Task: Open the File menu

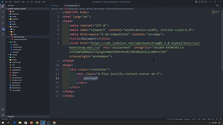Action: tap(6, 2)
